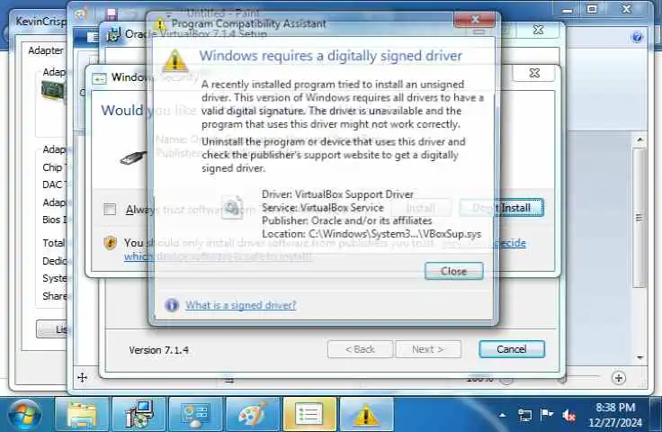The image size is (662, 432).
Task: Open the control panel taskbar item
Action: click(195, 414)
